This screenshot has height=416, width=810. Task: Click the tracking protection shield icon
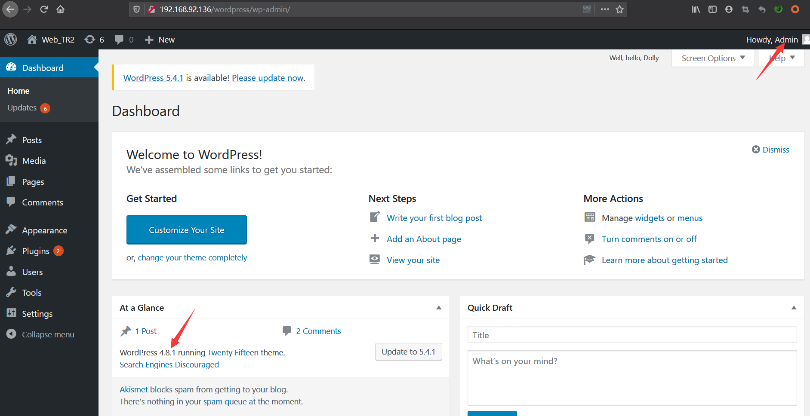click(137, 9)
